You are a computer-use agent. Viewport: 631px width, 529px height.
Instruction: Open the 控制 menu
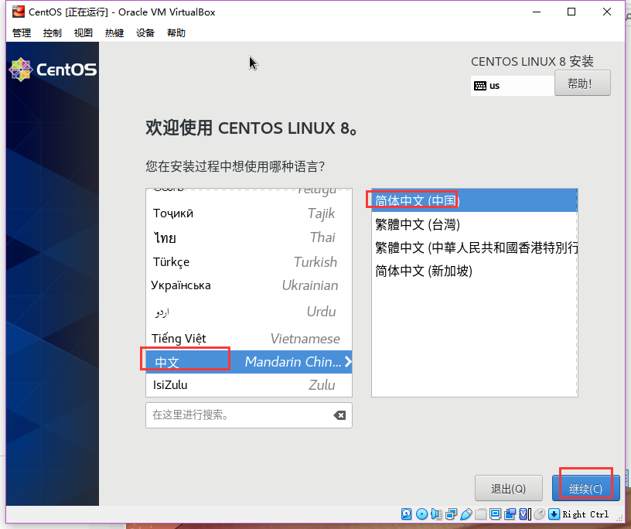[53, 33]
